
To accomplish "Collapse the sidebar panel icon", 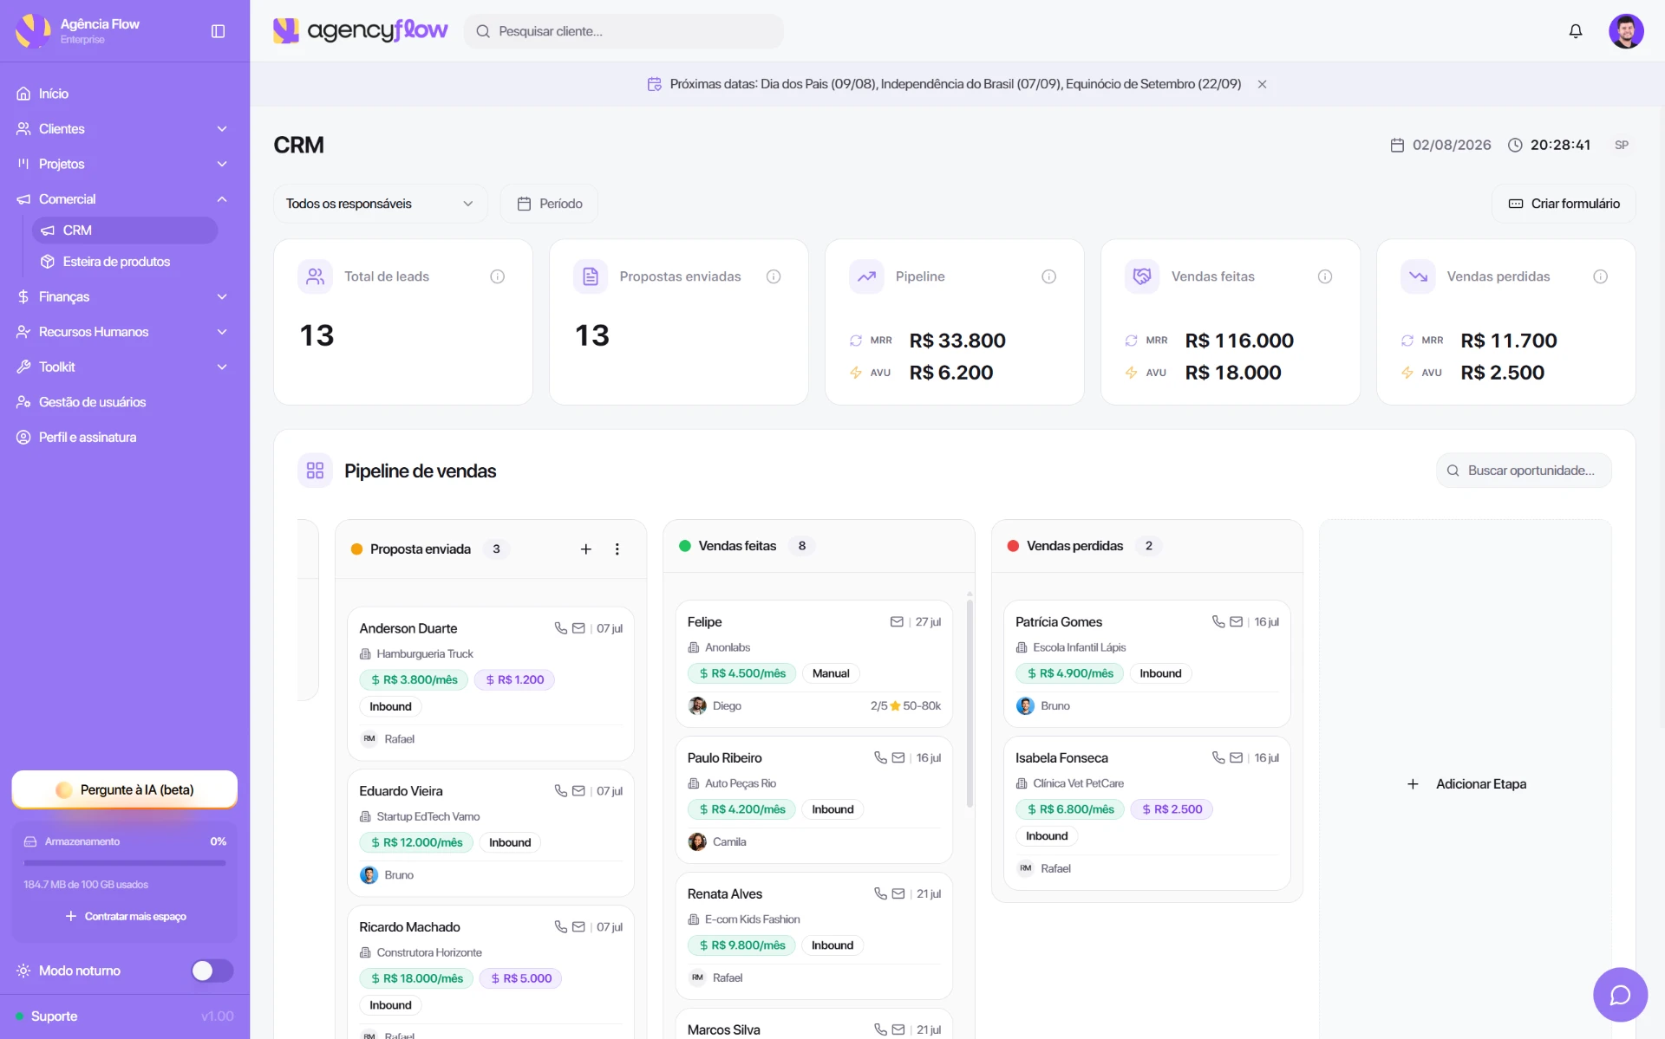I will click(x=218, y=31).
